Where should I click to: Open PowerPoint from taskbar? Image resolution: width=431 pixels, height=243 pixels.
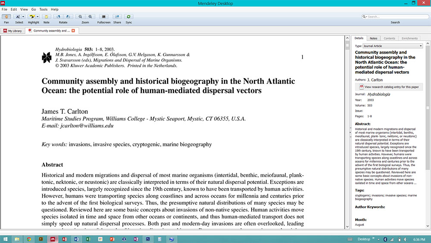112,239
